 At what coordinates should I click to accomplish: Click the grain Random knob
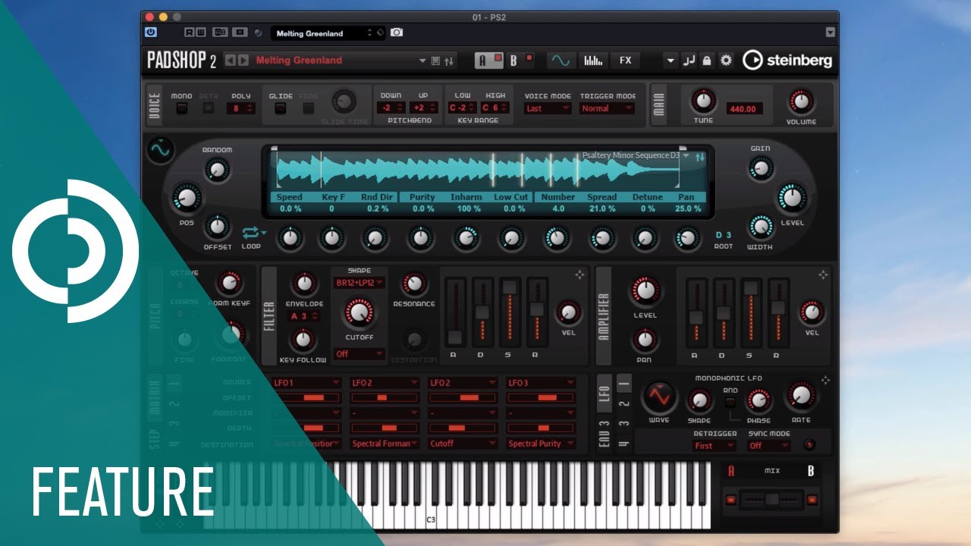[217, 169]
